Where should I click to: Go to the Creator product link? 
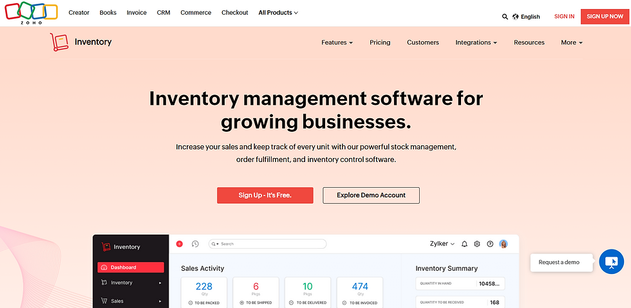tap(79, 13)
